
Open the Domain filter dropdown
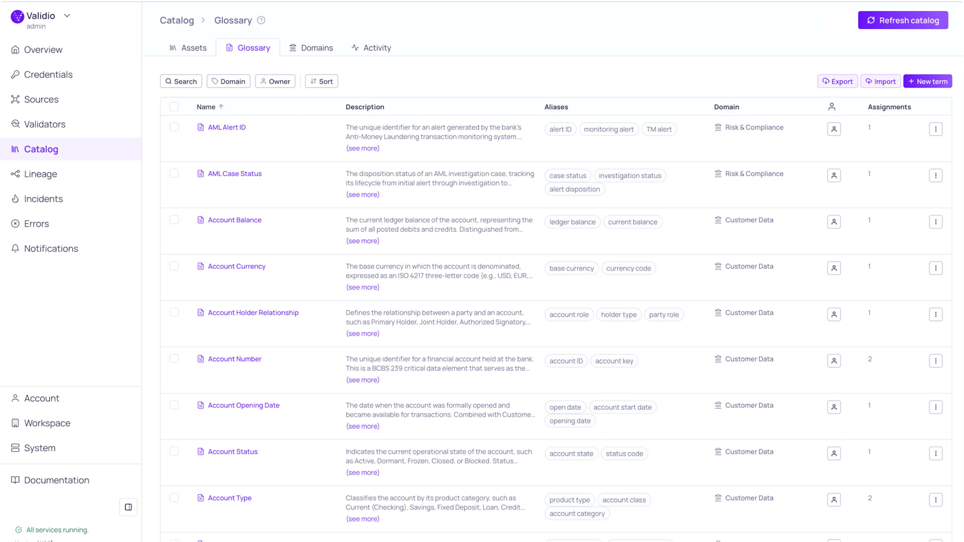click(x=228, y=82)
